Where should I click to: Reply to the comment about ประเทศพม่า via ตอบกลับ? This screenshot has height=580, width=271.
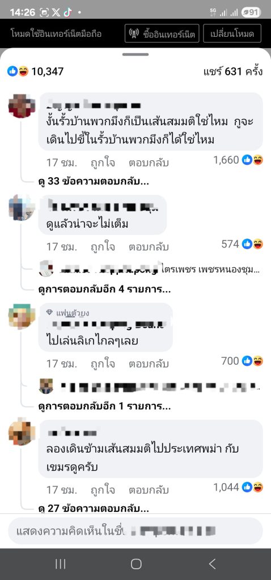[x=149, y=490]
